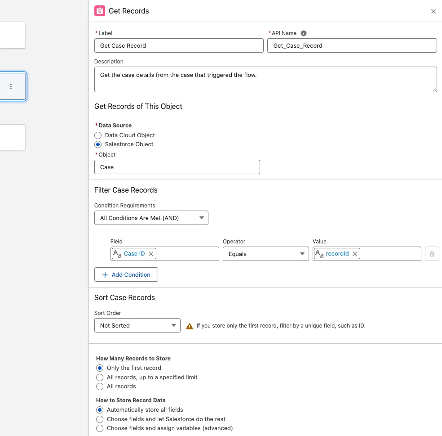The image size is (442, 436).
Task: Clear the recordId value pill
Action: coord(355,254)
